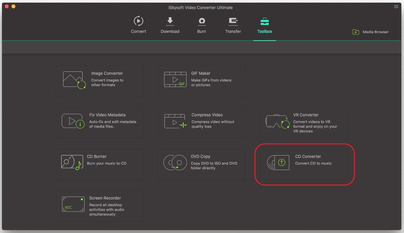Viewport: 404px width, 233px height.
Task: Switch to the Transfer tab
Action: pos(233,25)
